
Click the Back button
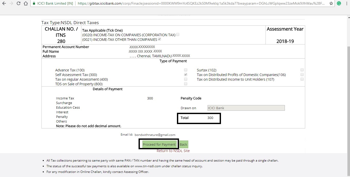click(x=183, y=144)
